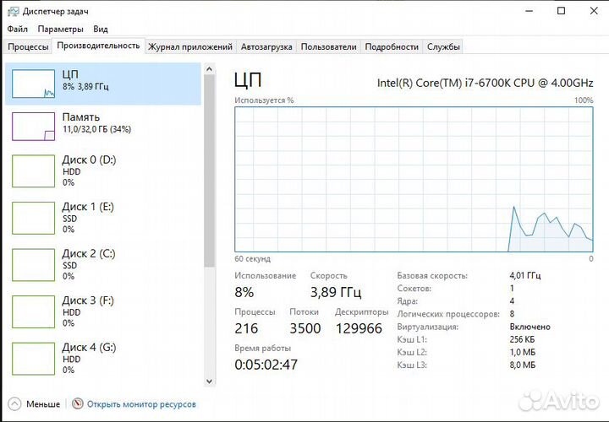Image resolution: width=609 pixels, height=422 pixels.
Task: Click 11,0/32,0 ГБ (34%) memory text
Action: coord(96,129)
